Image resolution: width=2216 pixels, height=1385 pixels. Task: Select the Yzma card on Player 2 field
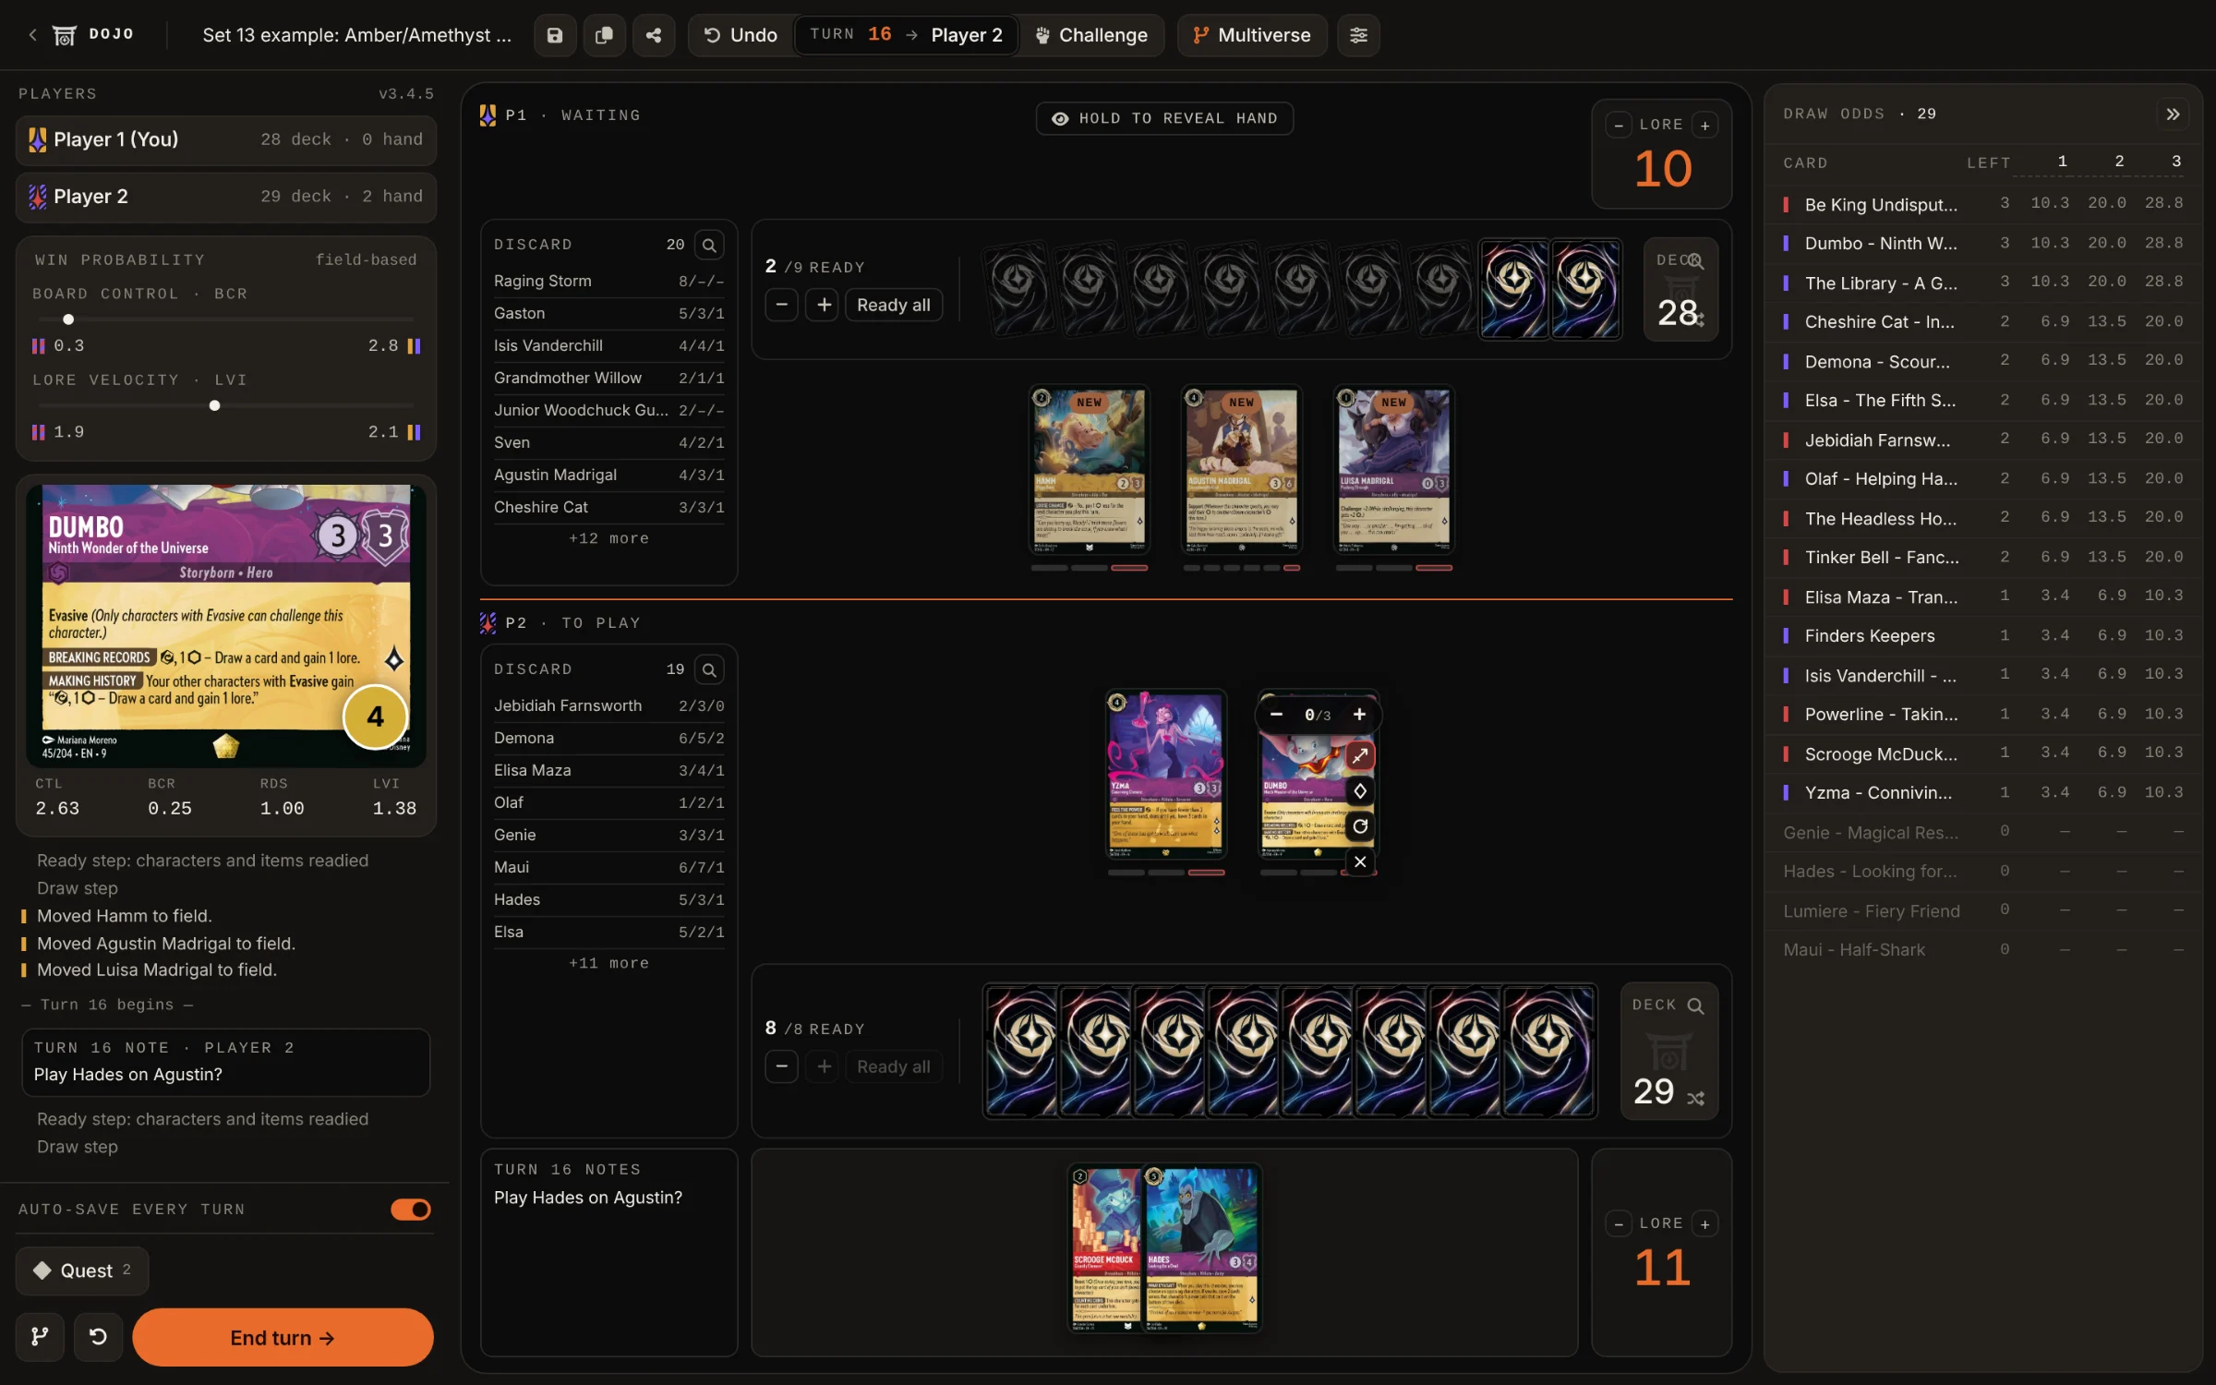click(x=1165, y=776)
